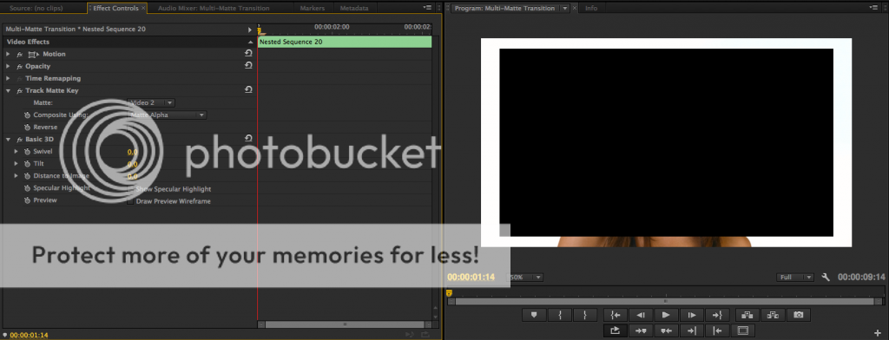Click the Mark In button

point(560,315)
